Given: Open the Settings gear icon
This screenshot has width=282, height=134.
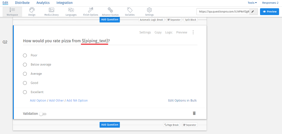Looking at the screenshot, I should pos(149,10).
